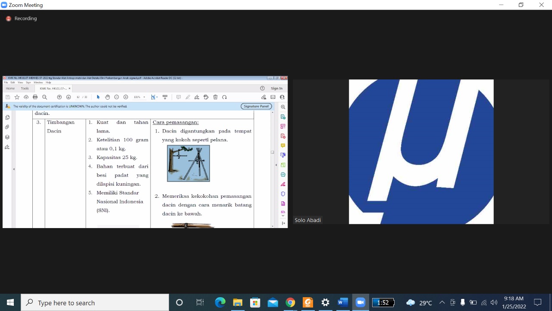
Task: Select the Hand pan tool in Acrobat
Action: [x=107, y=97]
